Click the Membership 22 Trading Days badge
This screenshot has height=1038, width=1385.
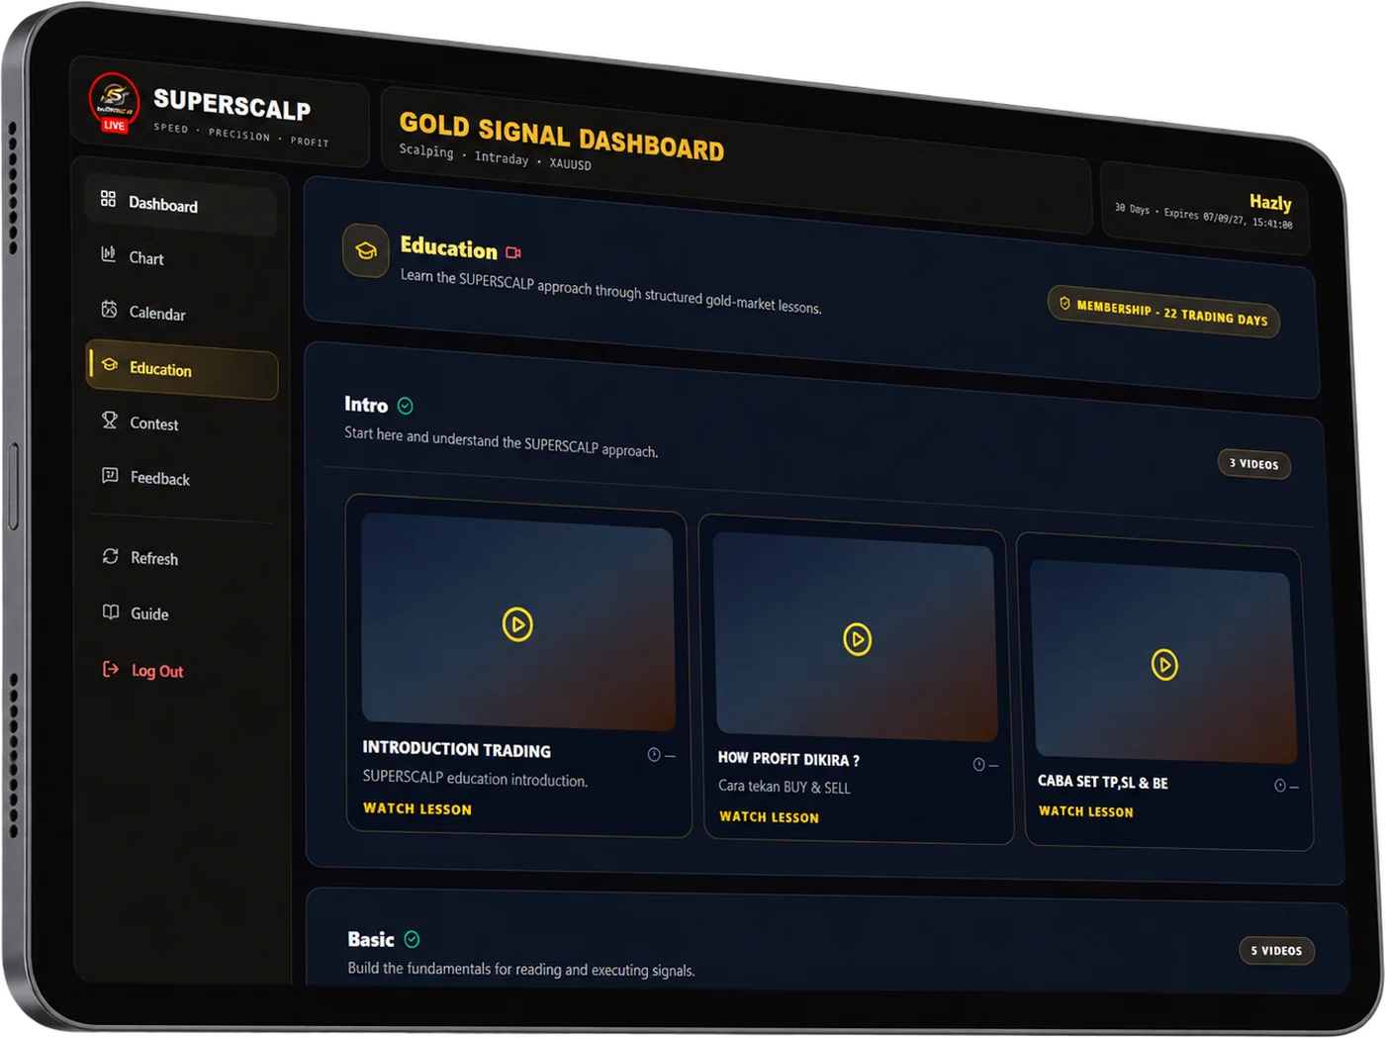tap(1163, 313)
